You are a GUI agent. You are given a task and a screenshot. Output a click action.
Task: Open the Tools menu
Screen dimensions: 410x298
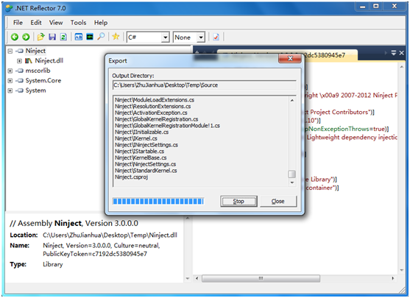(x=78, y=23)
